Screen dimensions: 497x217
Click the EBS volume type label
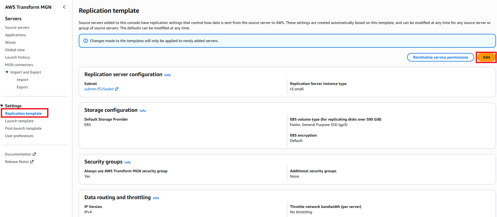click(x=336, y=119)
